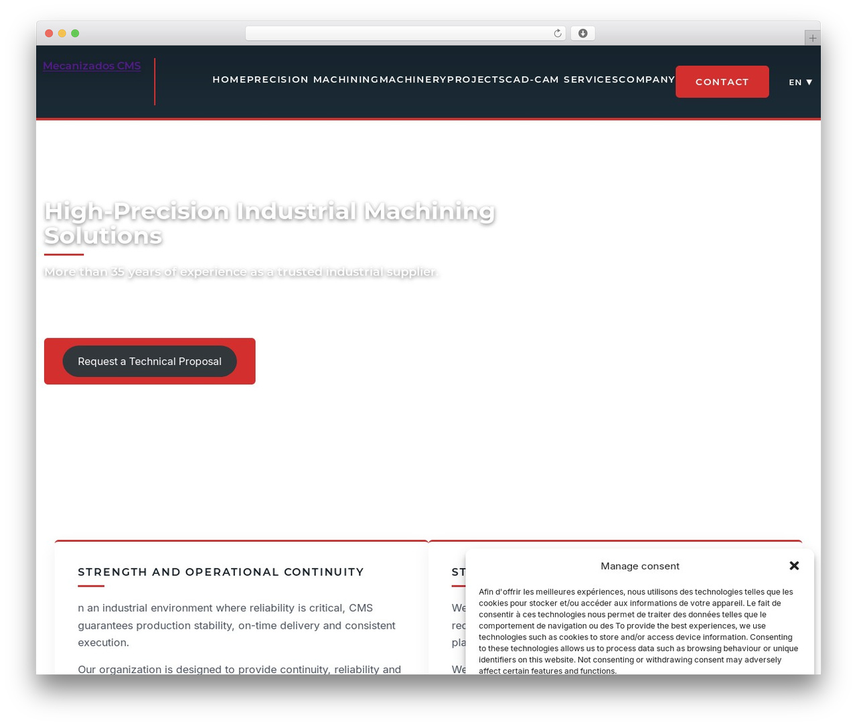The width and height of the screenshot is (857, 726).
Task: Click the macOS green fullscreen window button
Action: [x=75, y=33]
